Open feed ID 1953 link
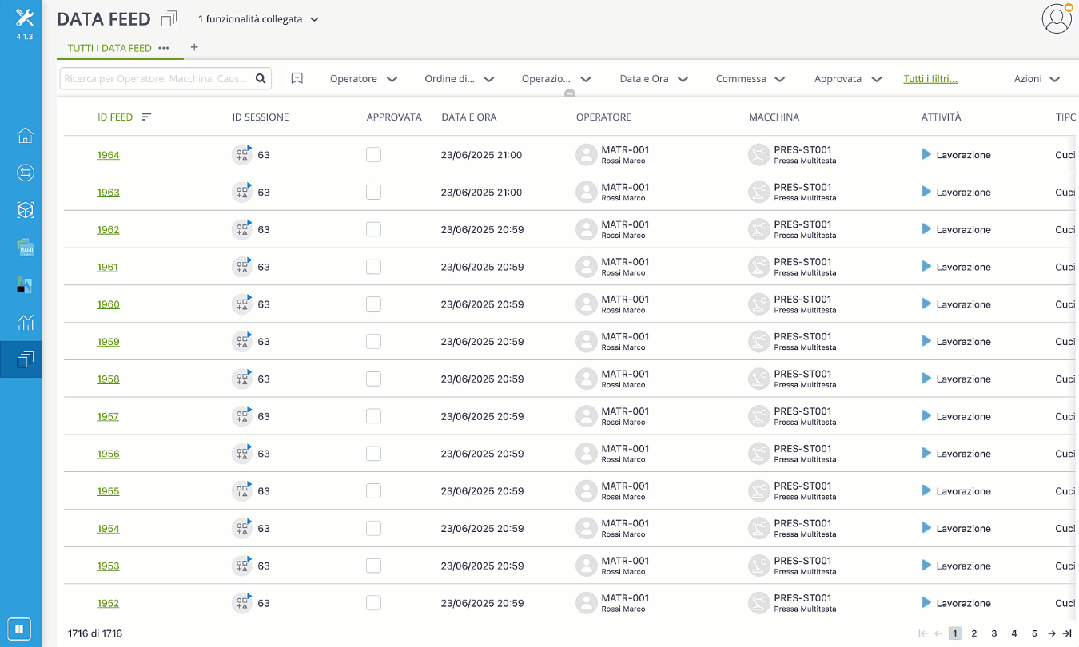This screenshot has height=647, width=1079. tap(108, 566)
